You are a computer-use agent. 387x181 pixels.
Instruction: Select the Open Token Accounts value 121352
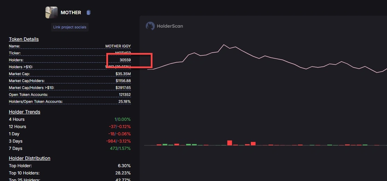[x=124, y=94]
